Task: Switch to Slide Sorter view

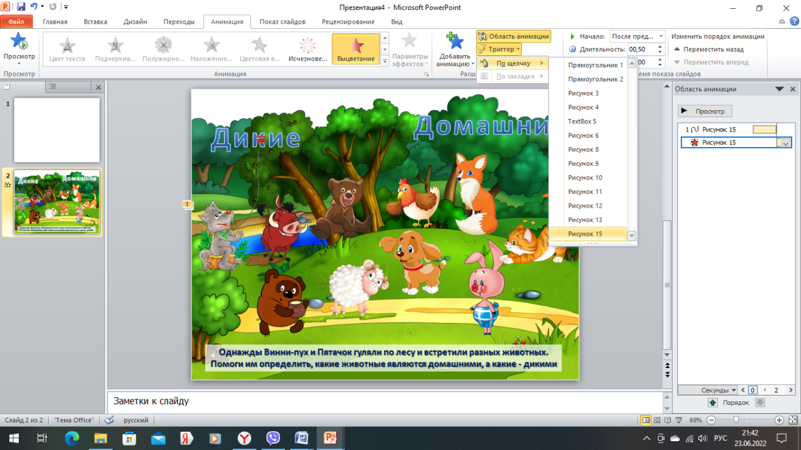Action: click(656, 420)
